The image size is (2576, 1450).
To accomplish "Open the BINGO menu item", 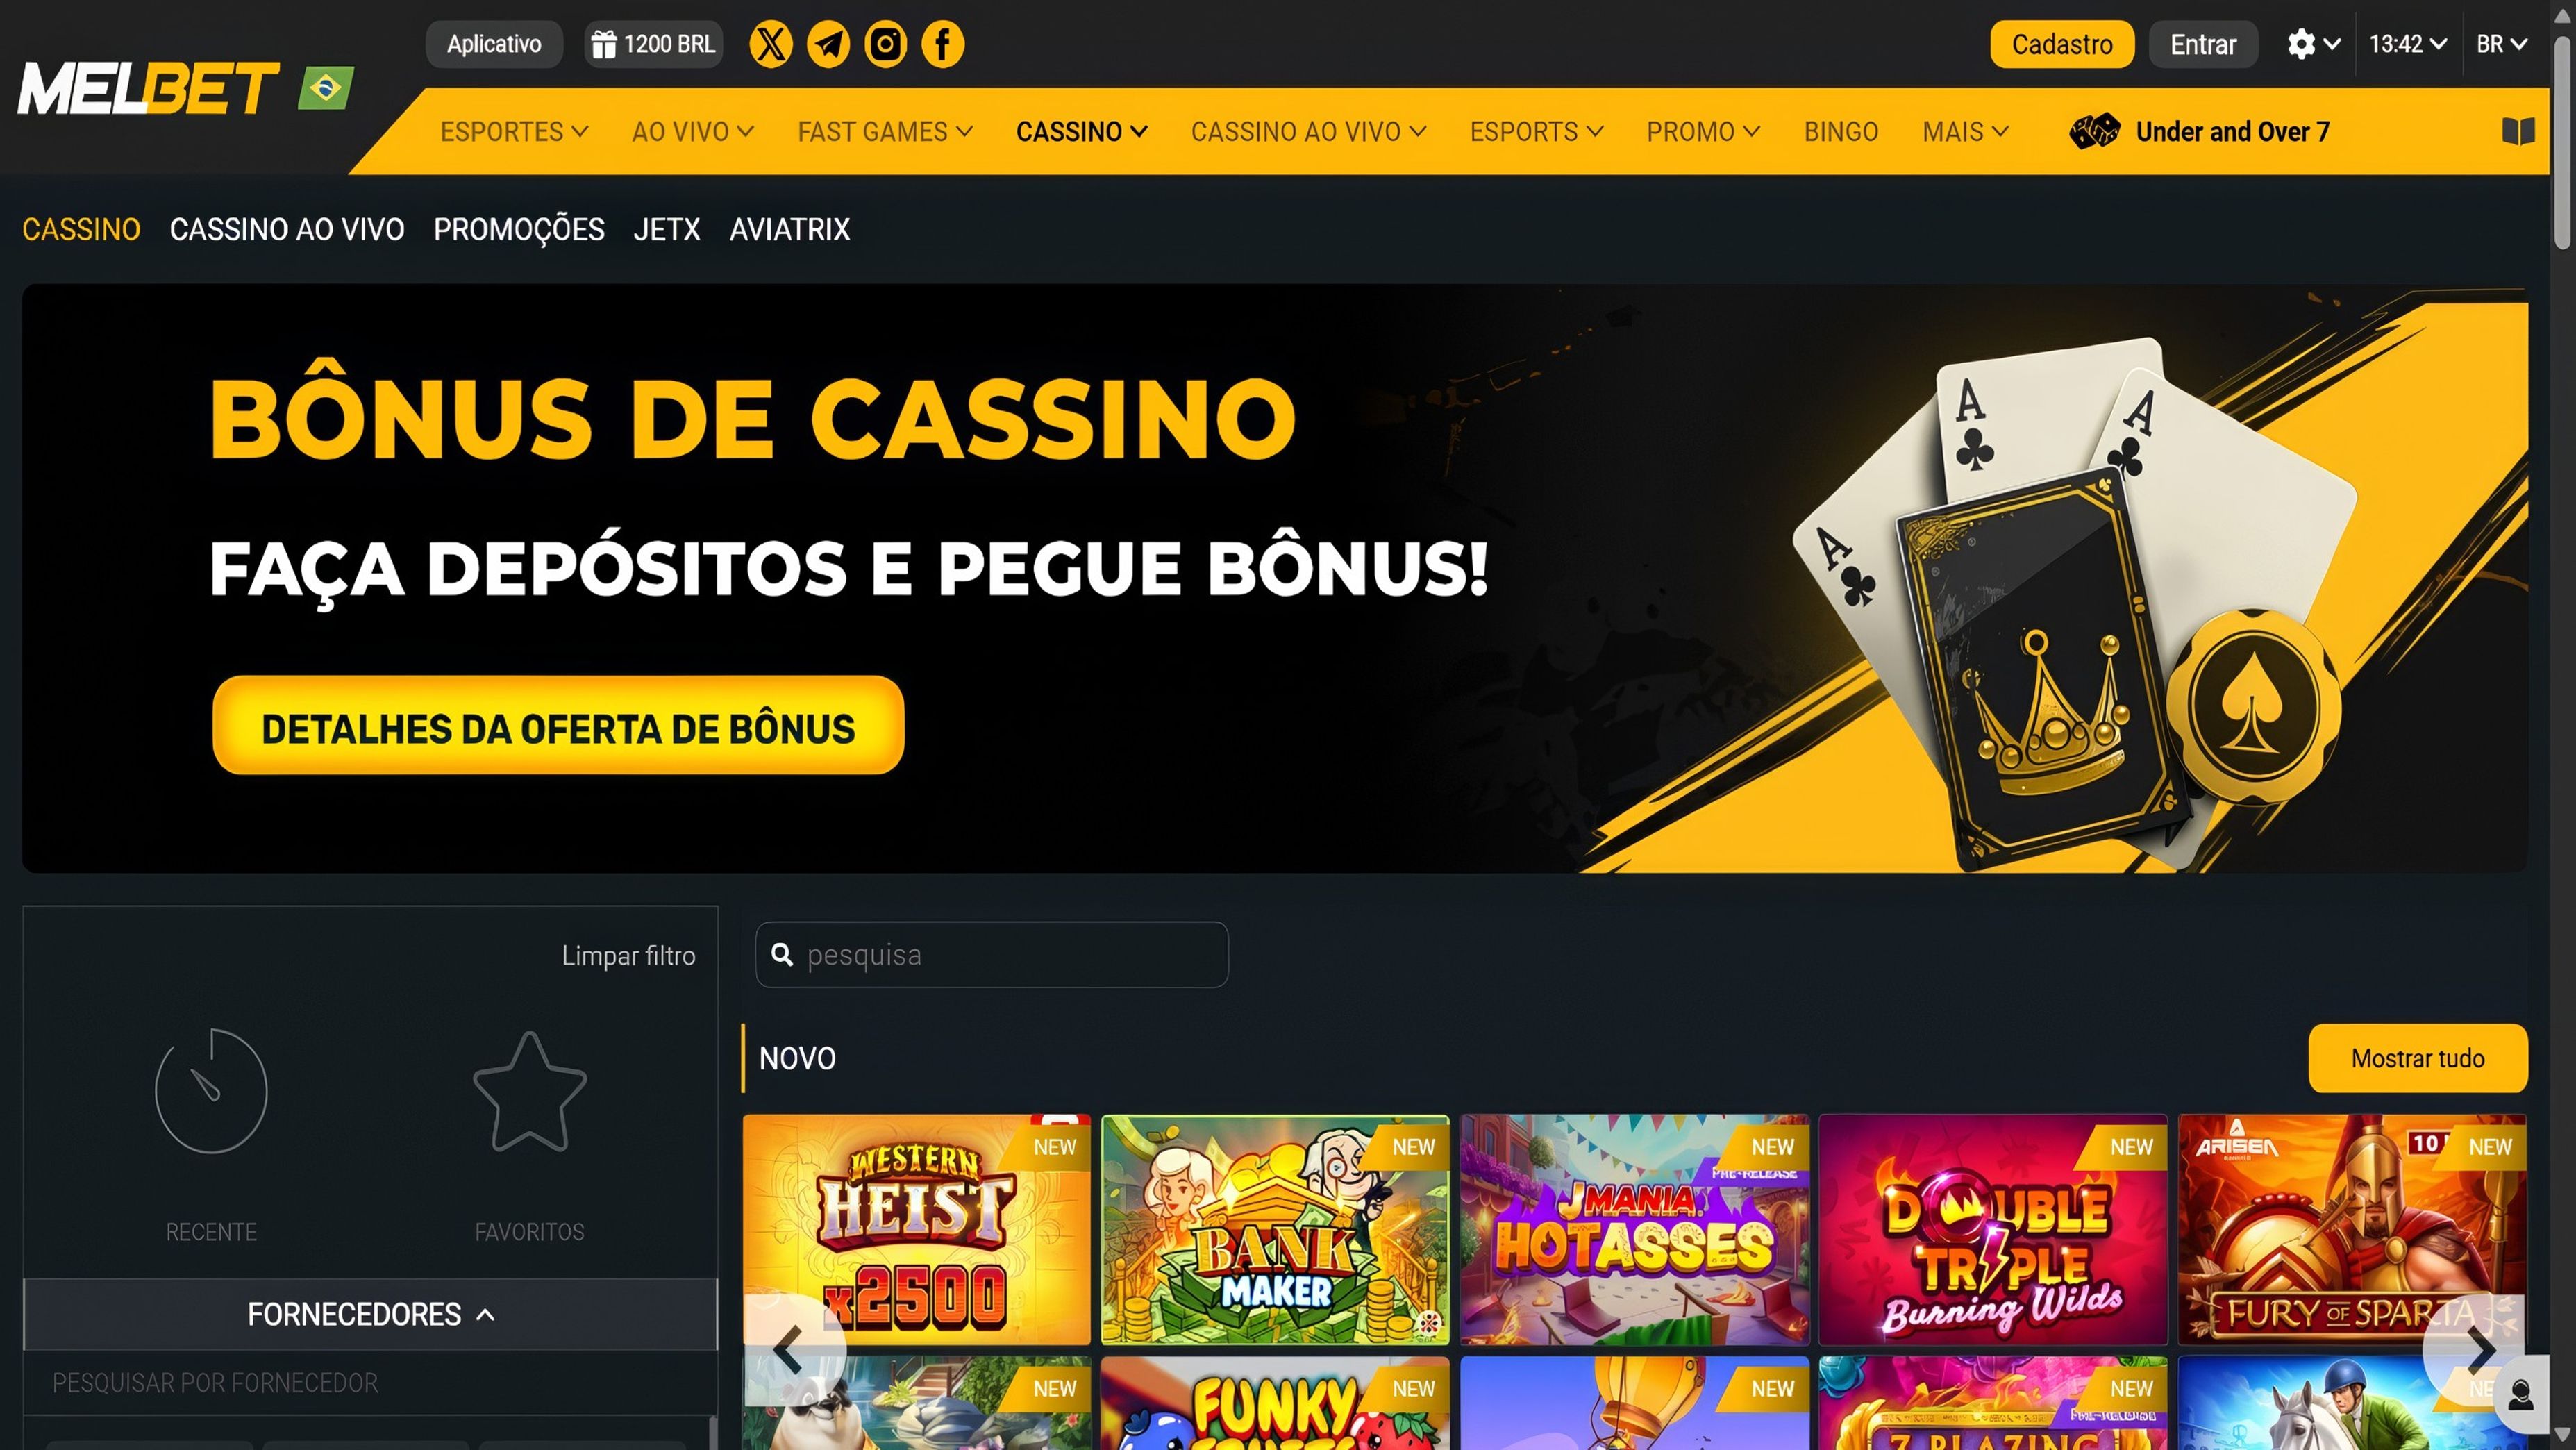I will click(x=1840, y=131).
